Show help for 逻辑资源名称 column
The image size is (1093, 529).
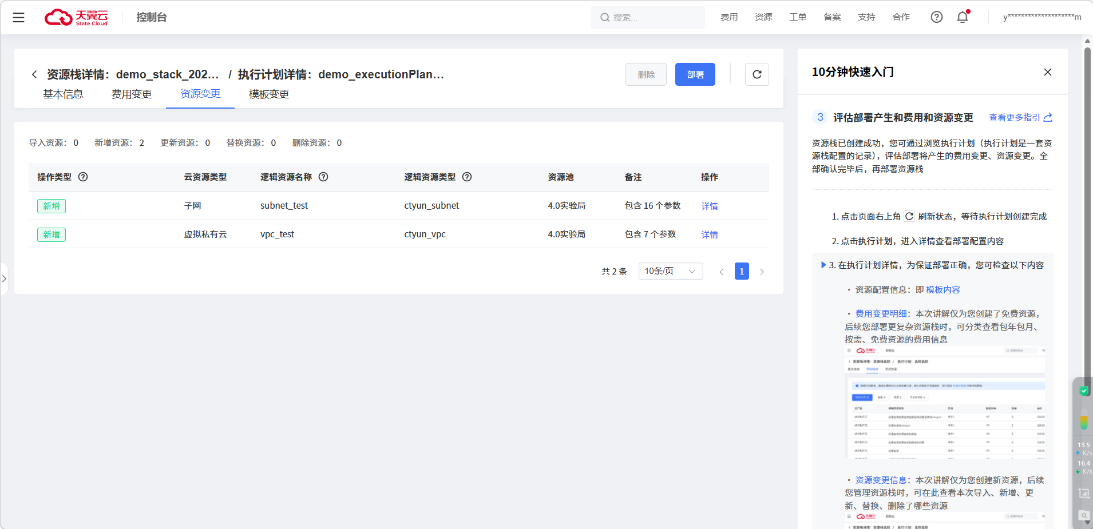[x=323, y=177]
